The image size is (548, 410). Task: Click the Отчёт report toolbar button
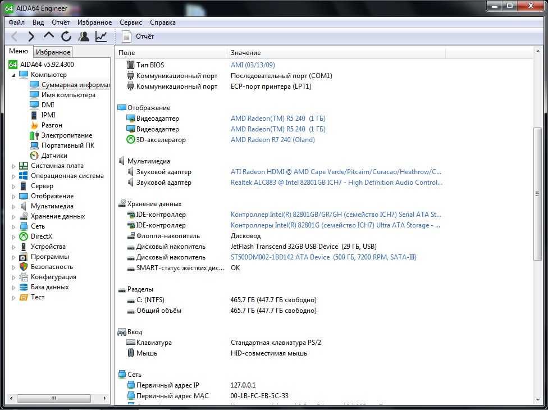click(x=138, y=37)
